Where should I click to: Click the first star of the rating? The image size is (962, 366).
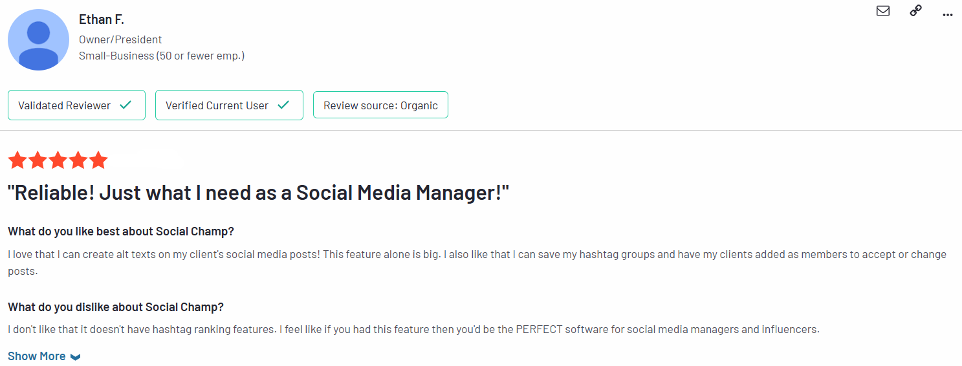17,160
